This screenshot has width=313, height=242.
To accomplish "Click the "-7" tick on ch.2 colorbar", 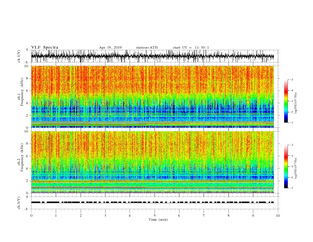I will [292, 188].
